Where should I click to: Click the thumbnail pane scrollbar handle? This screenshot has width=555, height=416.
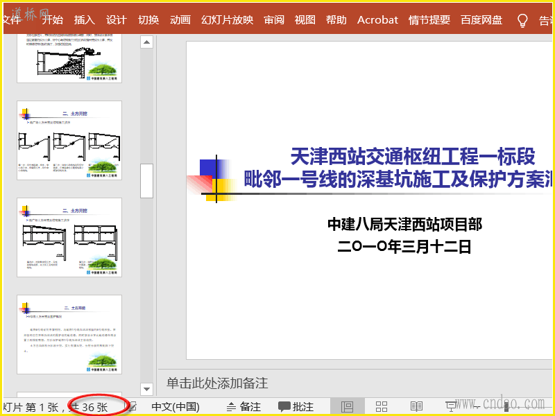(146, 181)
